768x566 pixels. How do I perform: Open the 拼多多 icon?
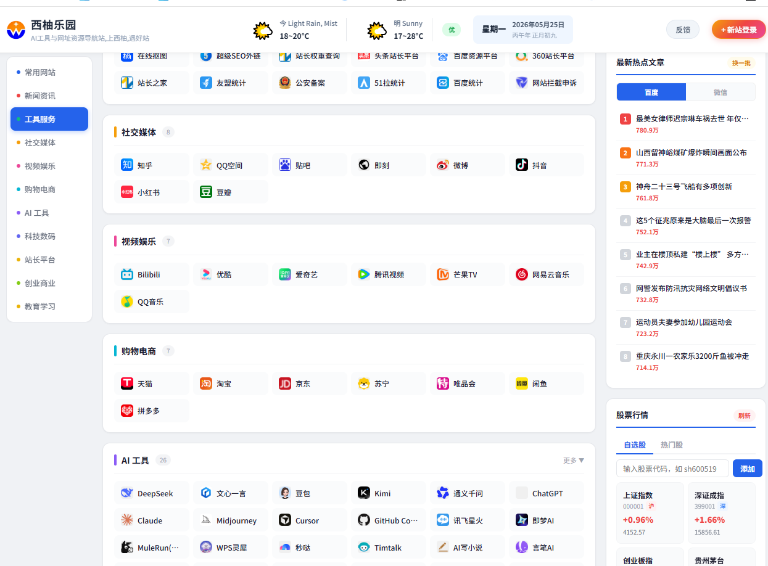127,411
